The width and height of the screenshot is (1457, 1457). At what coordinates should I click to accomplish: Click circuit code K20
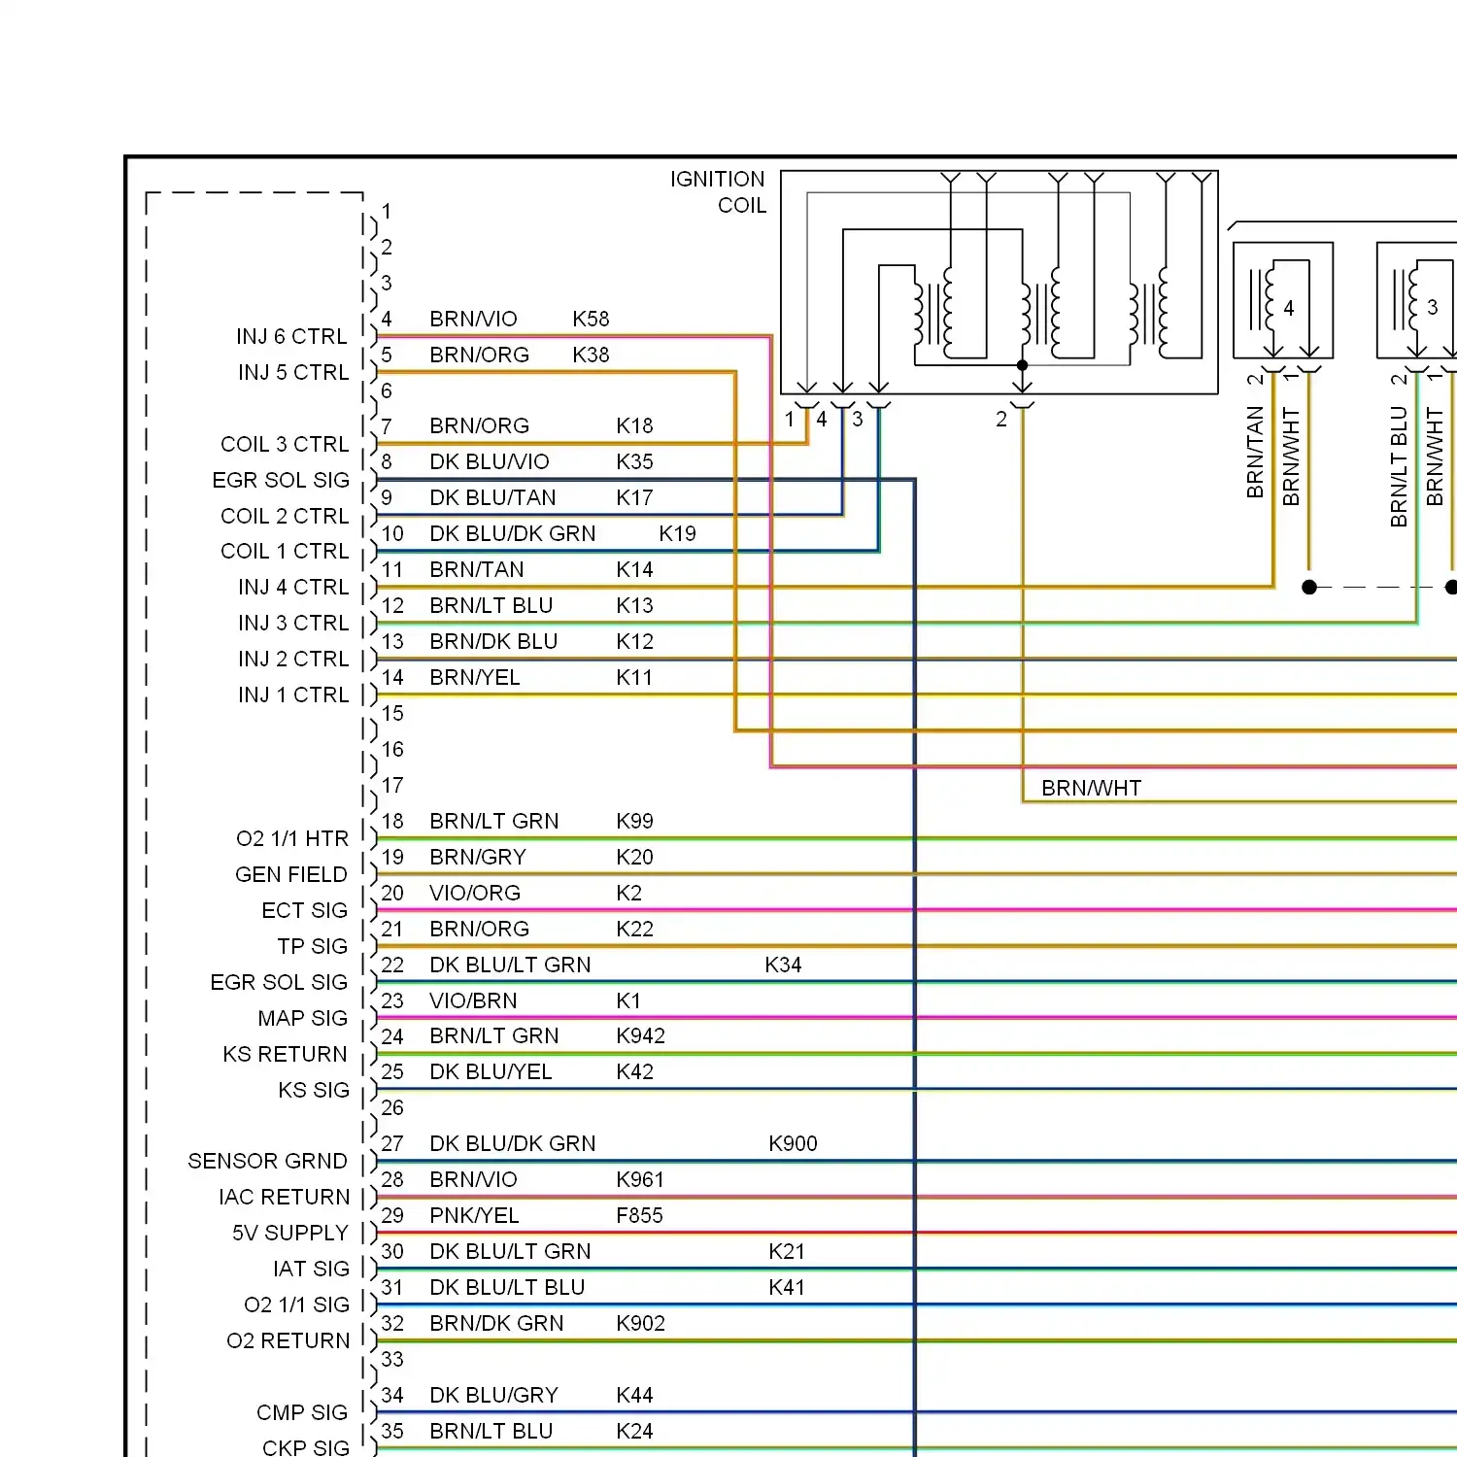tap(634, 857)
